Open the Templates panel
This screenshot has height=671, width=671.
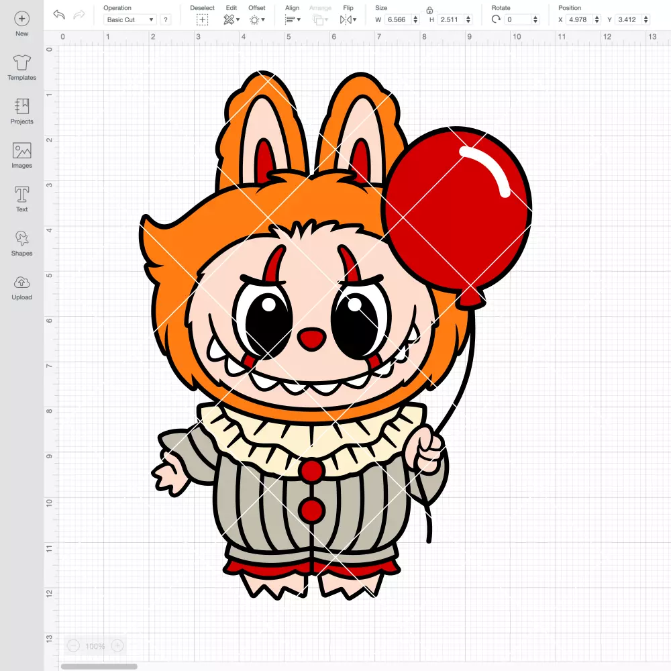point(21,68)
